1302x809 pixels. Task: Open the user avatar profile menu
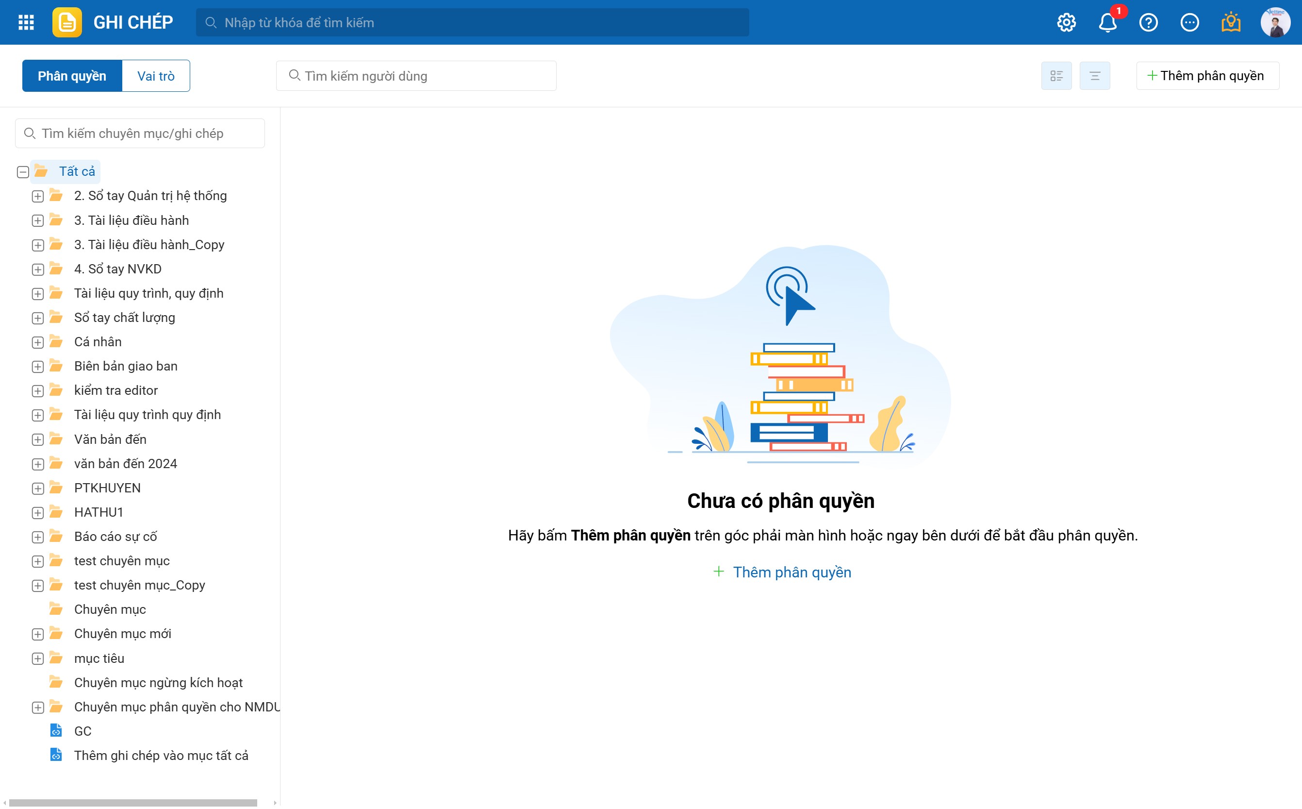[x=1275, y=22]
